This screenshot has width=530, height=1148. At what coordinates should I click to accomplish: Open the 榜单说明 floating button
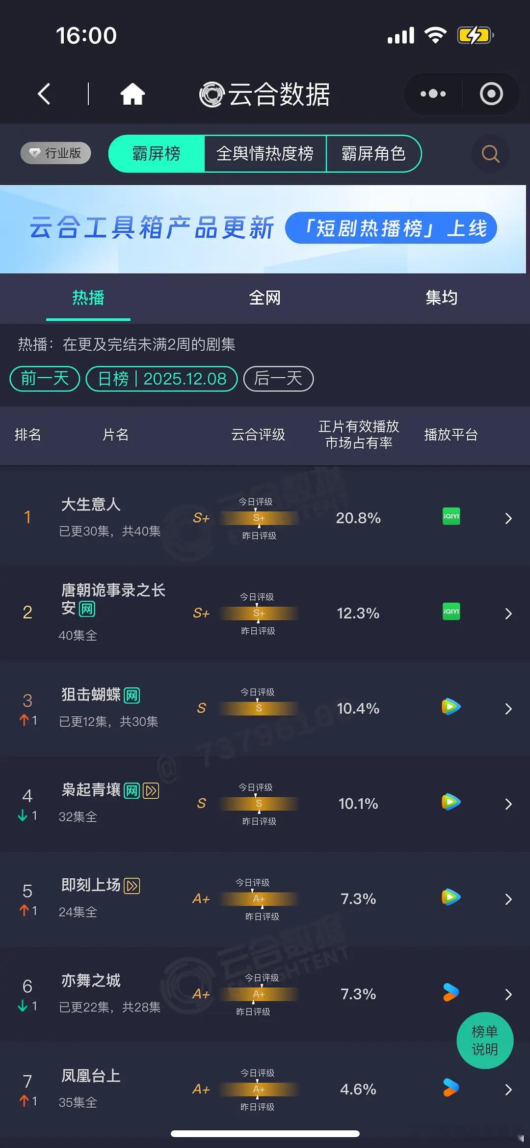click(484, 1040)
